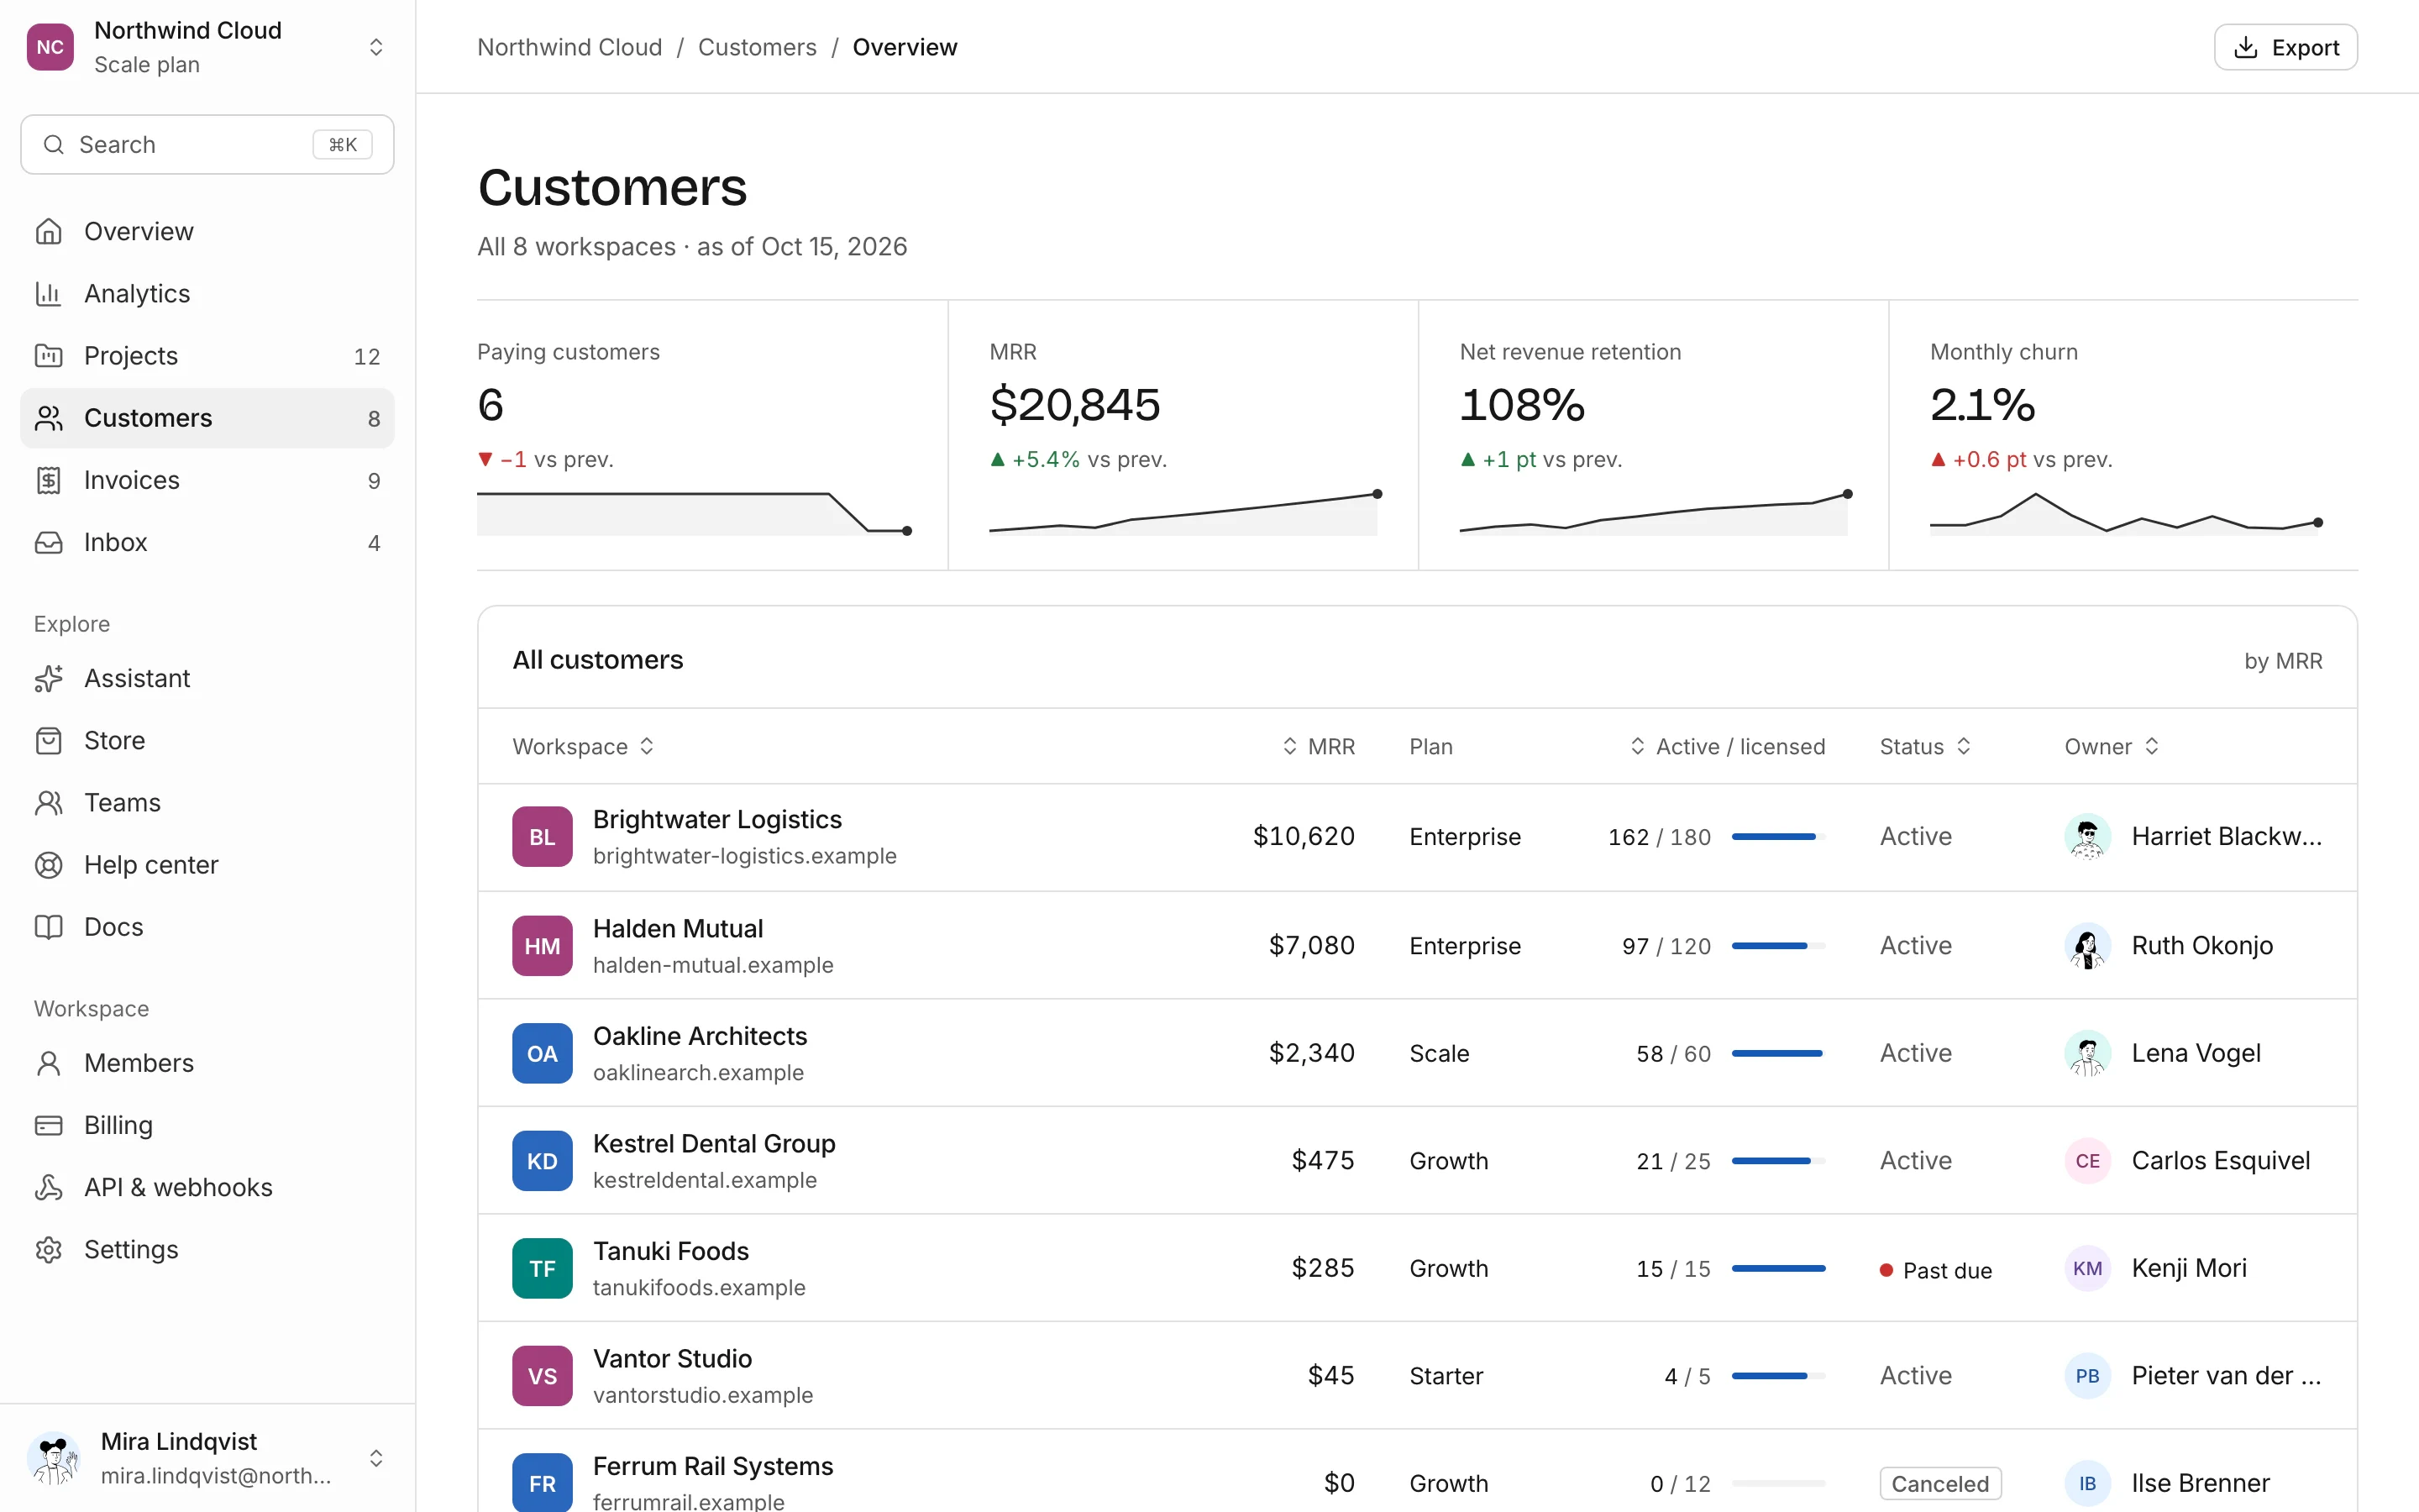Click the Customers people icon

tap(48, 417)
